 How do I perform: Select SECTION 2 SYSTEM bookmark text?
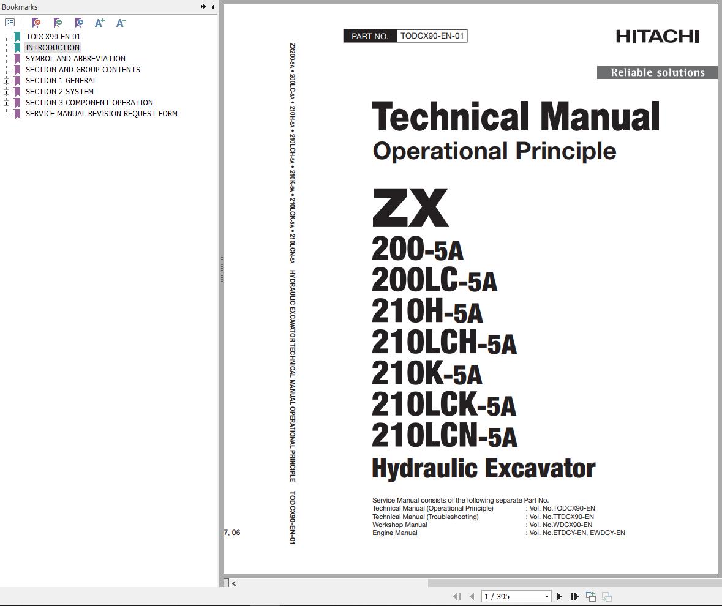click(x=59, y=92)
